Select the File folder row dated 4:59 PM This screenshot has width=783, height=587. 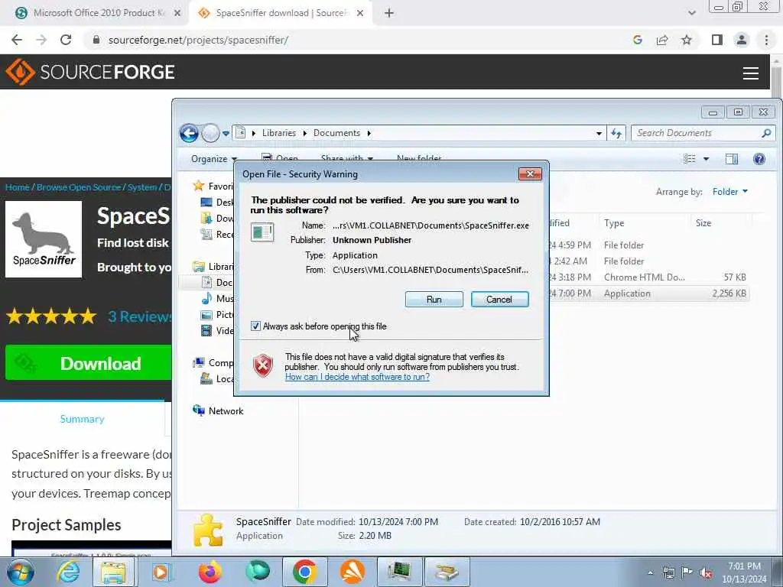(525, 245)
